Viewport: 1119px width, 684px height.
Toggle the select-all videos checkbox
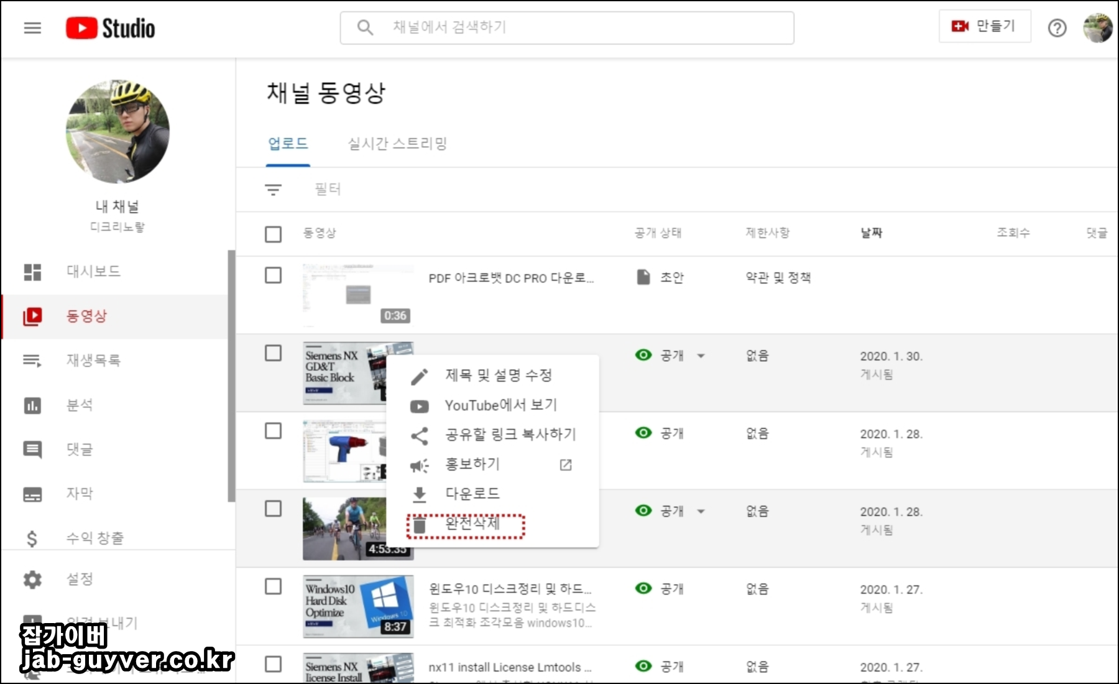tap(273, 234)
